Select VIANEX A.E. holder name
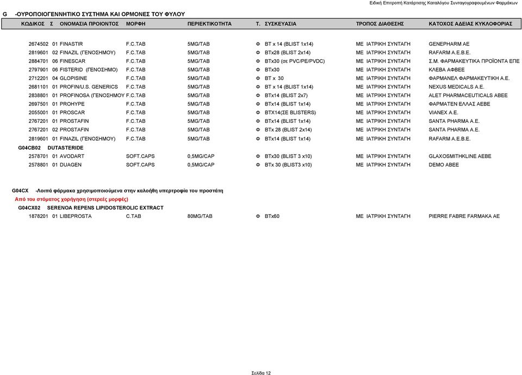The height and width of the screenshot is (375, 522). pos(443,113)
